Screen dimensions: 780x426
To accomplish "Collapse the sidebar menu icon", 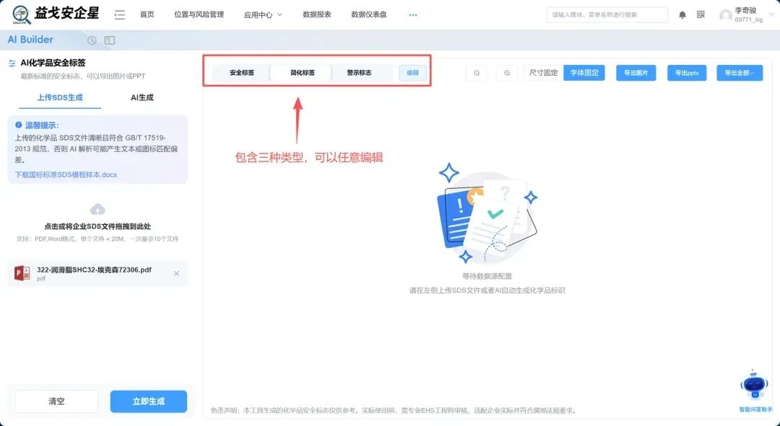I will coord(119,15).
